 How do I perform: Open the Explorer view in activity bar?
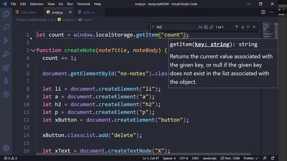[x=6, y=14]
